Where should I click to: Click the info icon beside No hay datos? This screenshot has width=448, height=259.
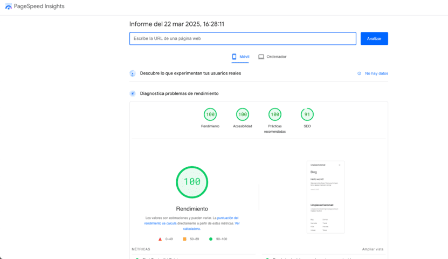coord(360,73)
